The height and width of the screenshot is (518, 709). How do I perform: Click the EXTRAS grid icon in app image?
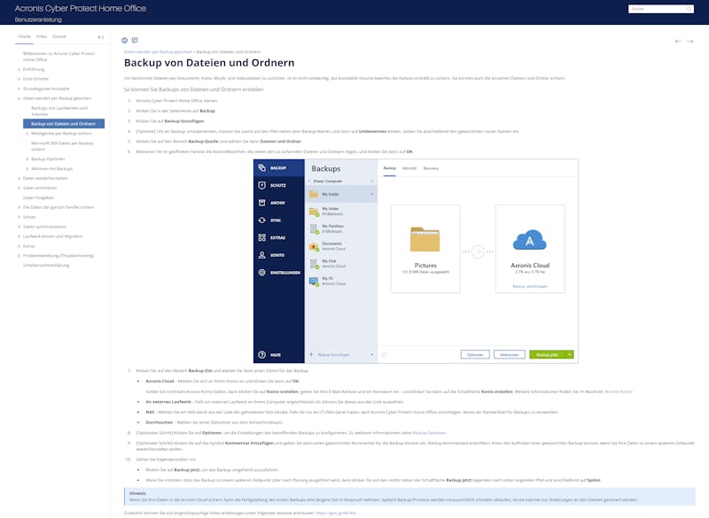[261, 237]
